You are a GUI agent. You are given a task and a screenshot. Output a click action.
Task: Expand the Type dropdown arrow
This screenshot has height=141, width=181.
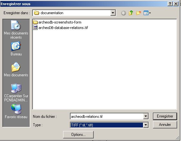(146, 125)
